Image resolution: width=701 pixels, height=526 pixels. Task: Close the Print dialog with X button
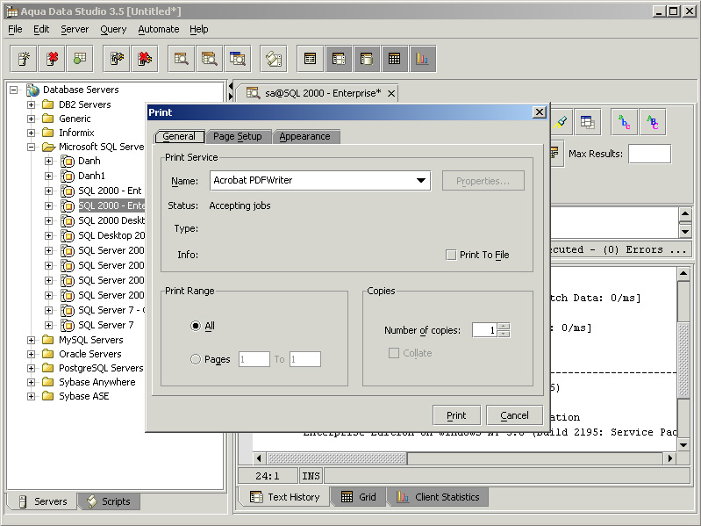pos(540,112)
